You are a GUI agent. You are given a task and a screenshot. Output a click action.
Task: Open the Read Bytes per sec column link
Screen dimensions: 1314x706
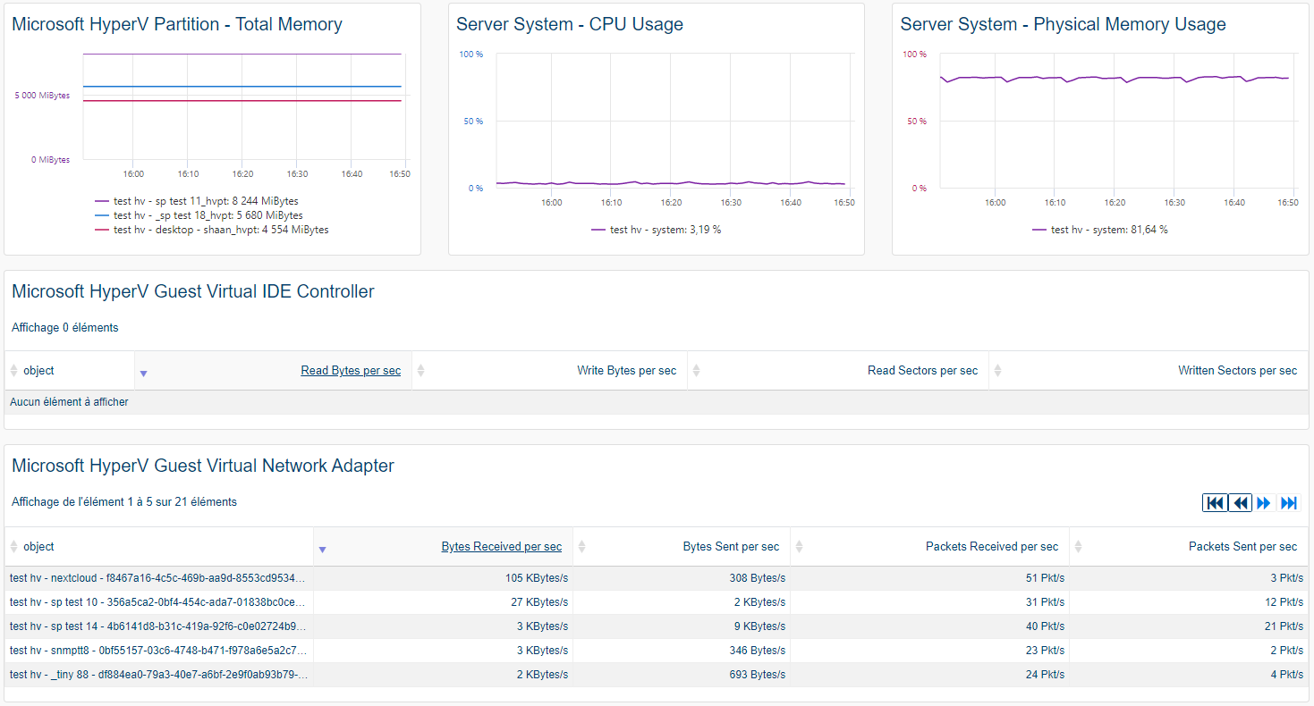[351, 370]
